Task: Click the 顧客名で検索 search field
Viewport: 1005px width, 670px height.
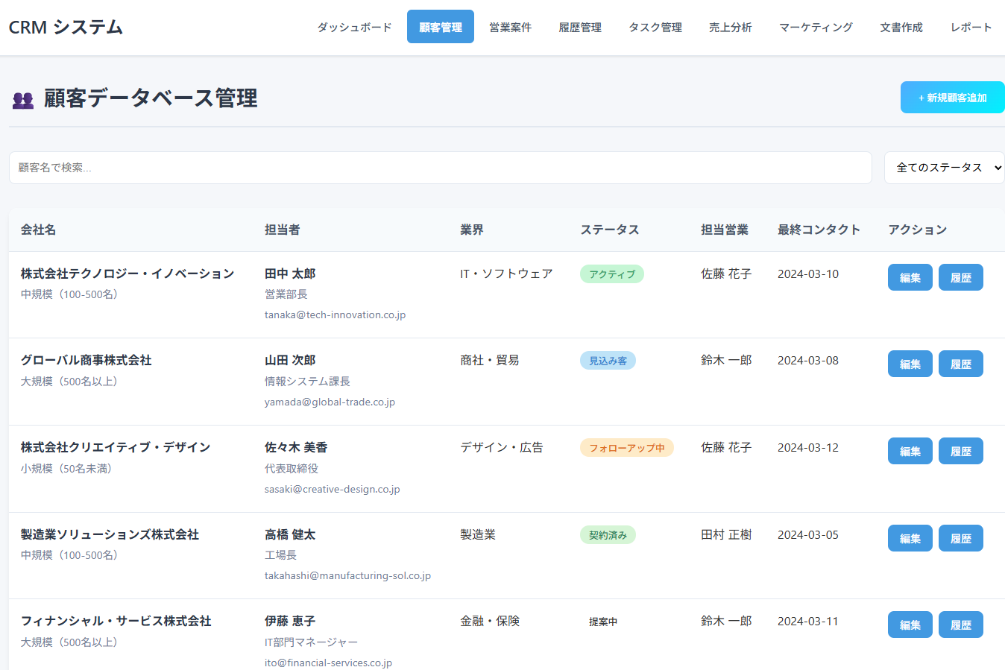Action: coord(440,168)
